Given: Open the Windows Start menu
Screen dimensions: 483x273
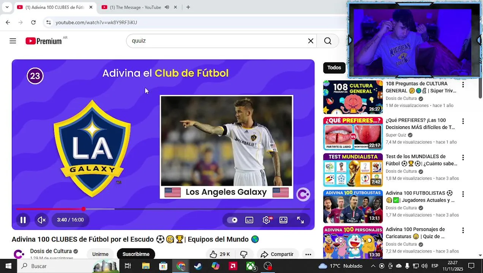Looking at the screenshot, I should click(8, 266).
